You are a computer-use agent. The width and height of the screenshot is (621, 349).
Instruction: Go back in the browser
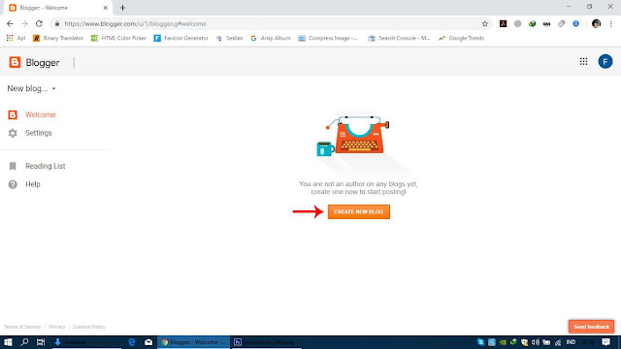coord(10,23)
